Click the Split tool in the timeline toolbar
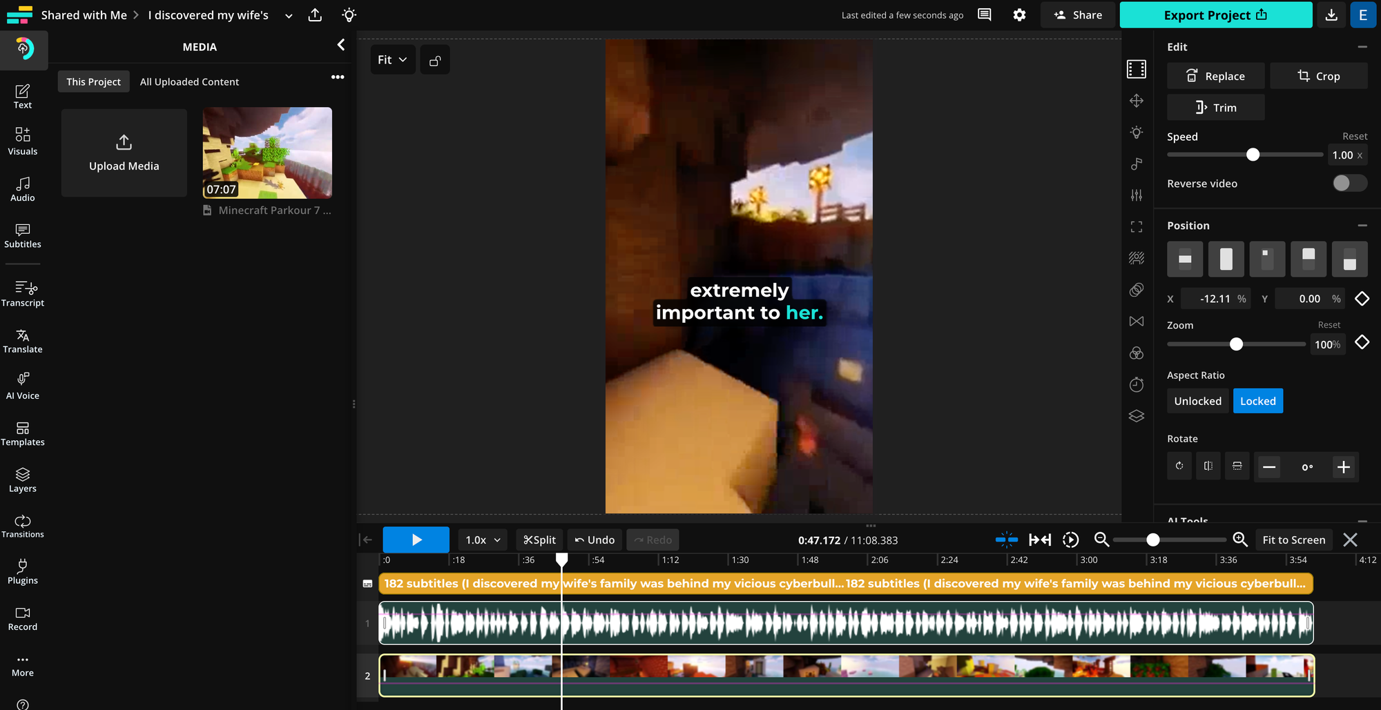The width and height of the screenshot is (1381, 710). [x=539, y=540]
